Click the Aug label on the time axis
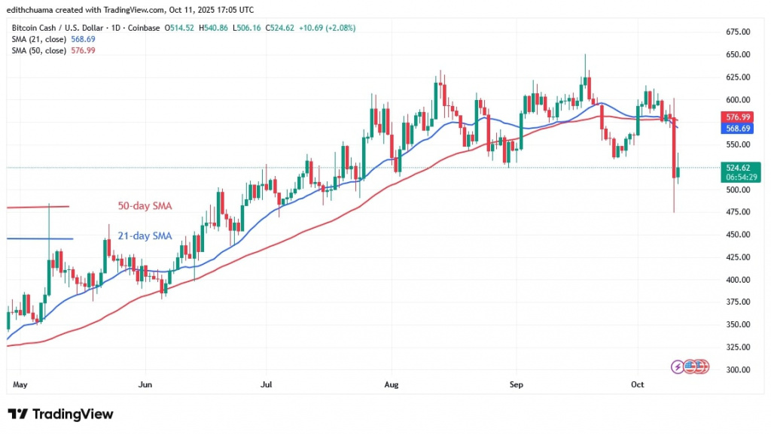Viewport: 771px width, 434px height. click(390, 384)
